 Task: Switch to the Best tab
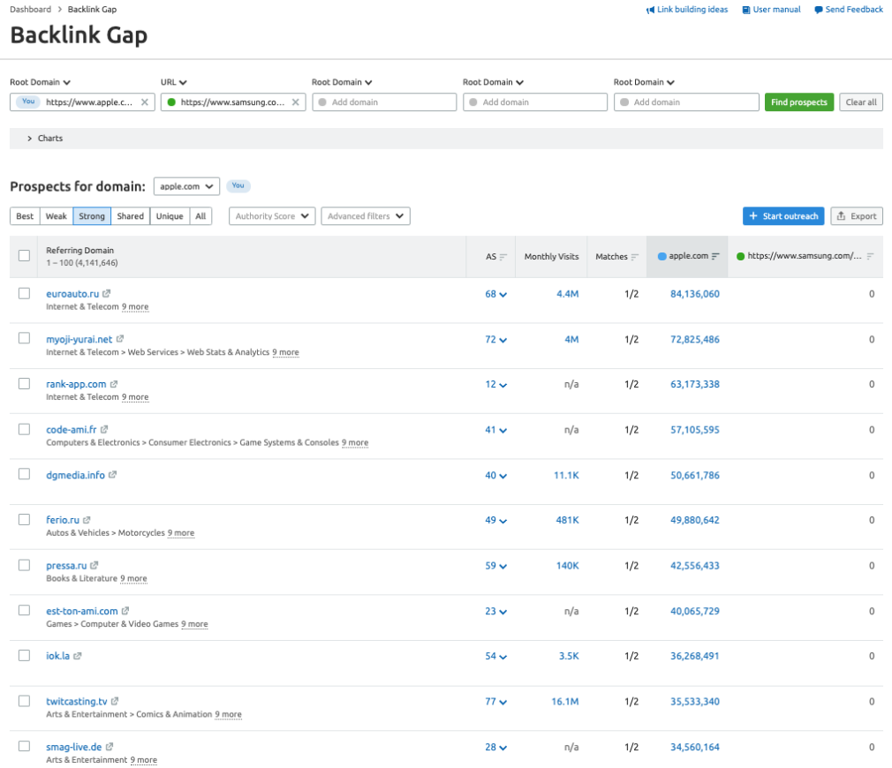(25, 216)
